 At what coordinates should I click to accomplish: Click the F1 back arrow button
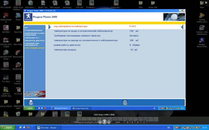(x=31, y=102)
